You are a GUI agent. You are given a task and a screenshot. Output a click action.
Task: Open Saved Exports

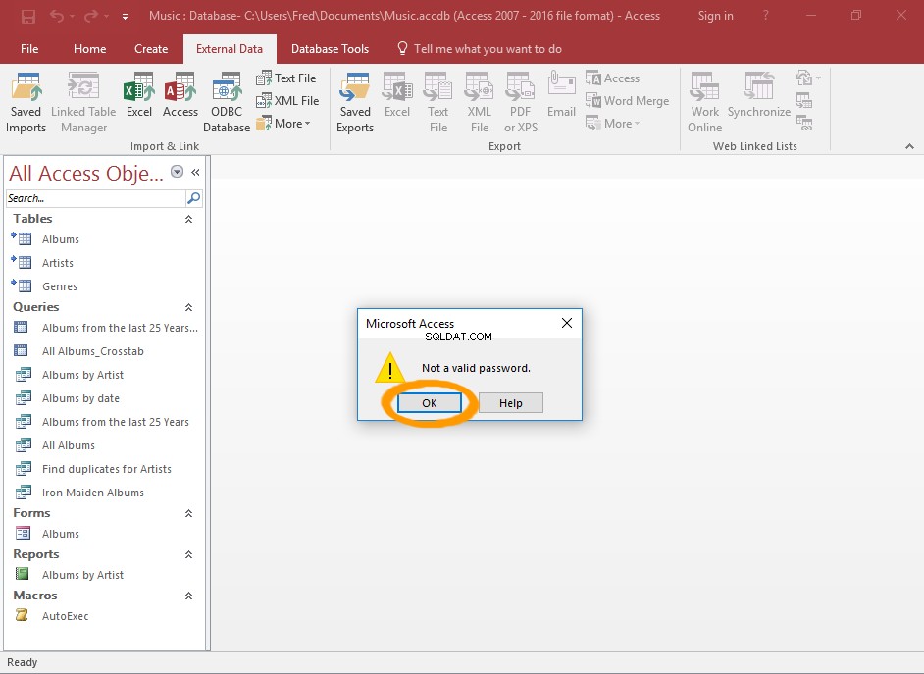click(355, 102)
